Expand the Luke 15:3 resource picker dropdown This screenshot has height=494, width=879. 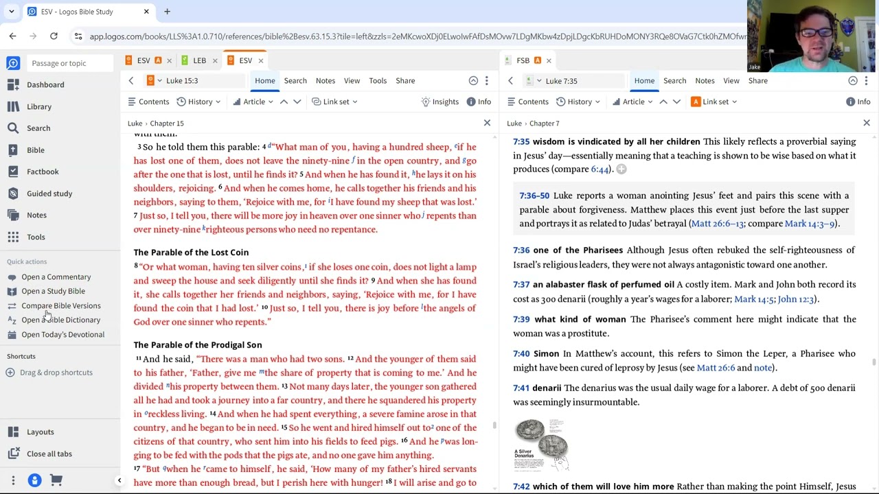[x=159, y=81]
